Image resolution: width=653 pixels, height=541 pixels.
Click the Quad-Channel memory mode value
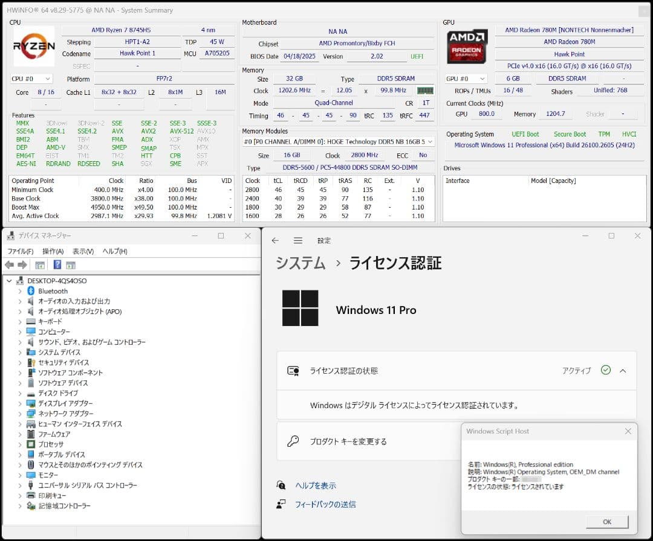click(x=334, y=103)
